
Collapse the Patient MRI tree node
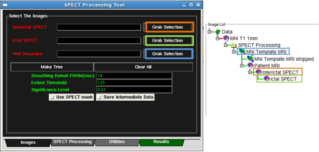pyautogui.click(x=242, y=65)
